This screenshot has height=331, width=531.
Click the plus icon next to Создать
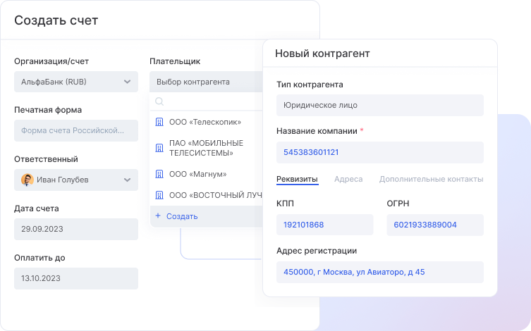(x=158, y=216)
